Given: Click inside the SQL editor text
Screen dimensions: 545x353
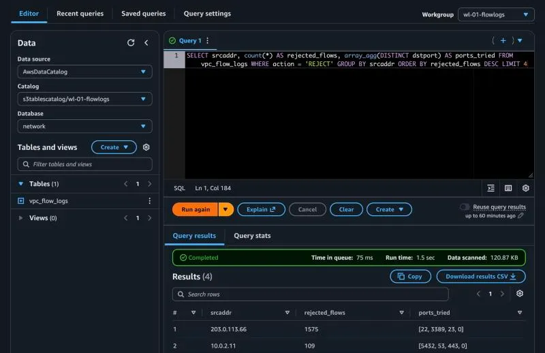Looking at the screenshot, I should coord(357,60).
